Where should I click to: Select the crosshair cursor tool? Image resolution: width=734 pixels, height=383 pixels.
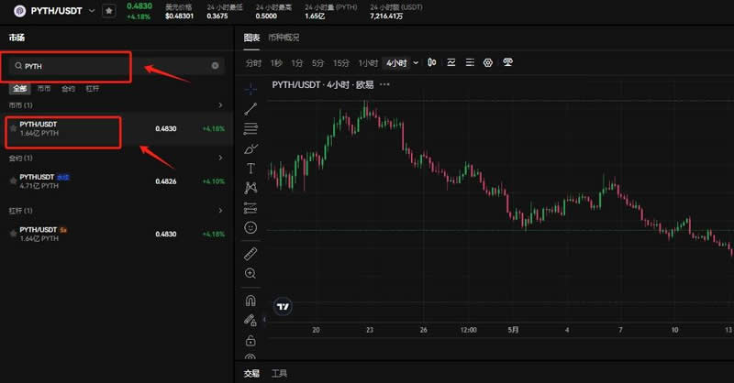coord(251,89)
